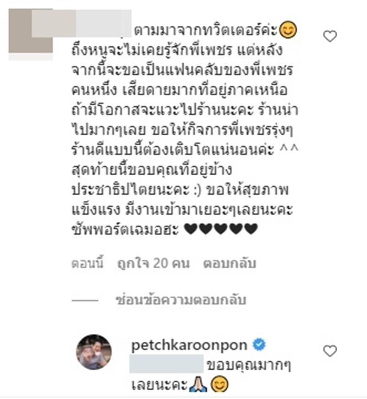Click the blue verified badge
The width and height of the screenshot is (367, 399).
click(259, 345)
